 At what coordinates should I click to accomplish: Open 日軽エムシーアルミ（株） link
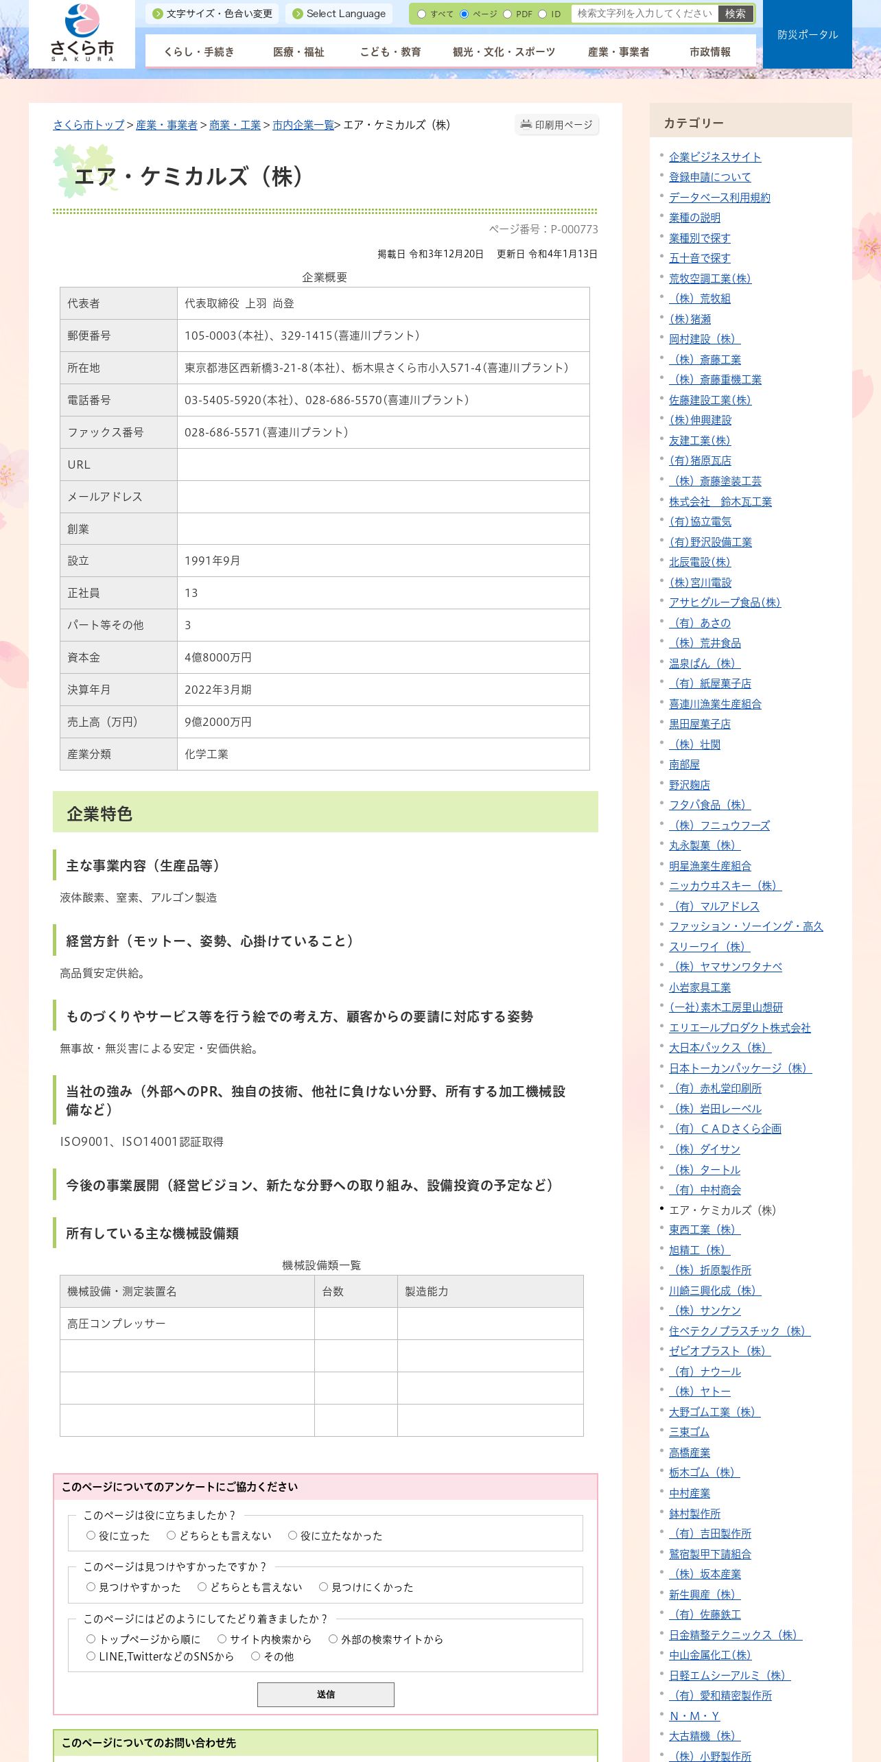coord(730,1676)
